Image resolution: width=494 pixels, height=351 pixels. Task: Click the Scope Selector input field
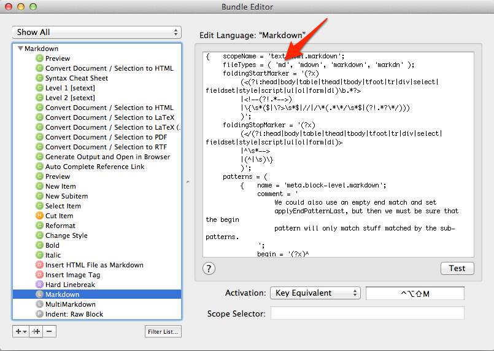pos(368,313)
